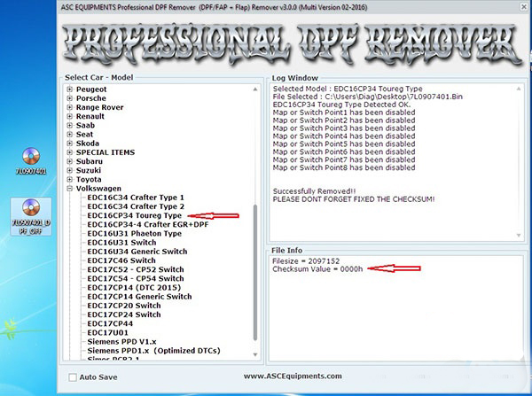Click the Peugeot brand label
The width and height of the screenshot is (532, 396).
click(x=91, y=89)
